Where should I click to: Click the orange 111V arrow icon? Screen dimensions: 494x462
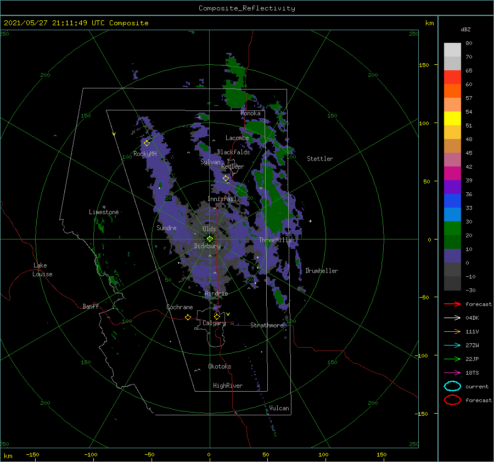pos(452,331)
